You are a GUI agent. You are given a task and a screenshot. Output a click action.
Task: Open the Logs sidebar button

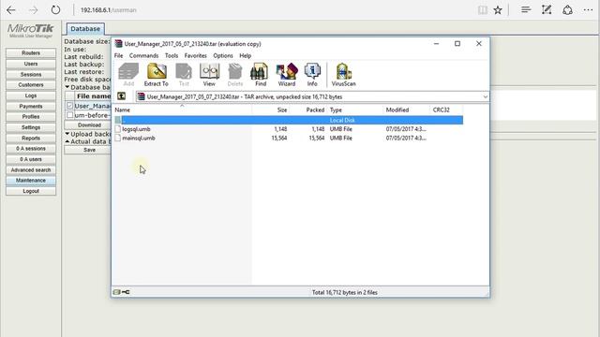pos(31,95)
